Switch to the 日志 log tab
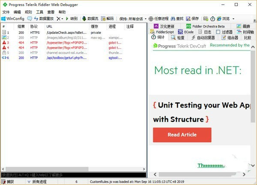The image size is (257, 185). click(205, 32)
